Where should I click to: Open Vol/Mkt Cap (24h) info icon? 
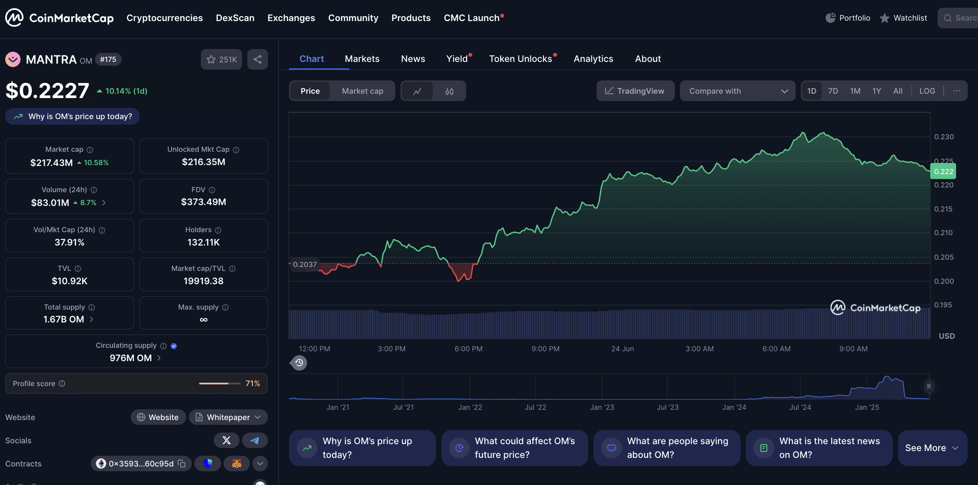pos(102,230)
